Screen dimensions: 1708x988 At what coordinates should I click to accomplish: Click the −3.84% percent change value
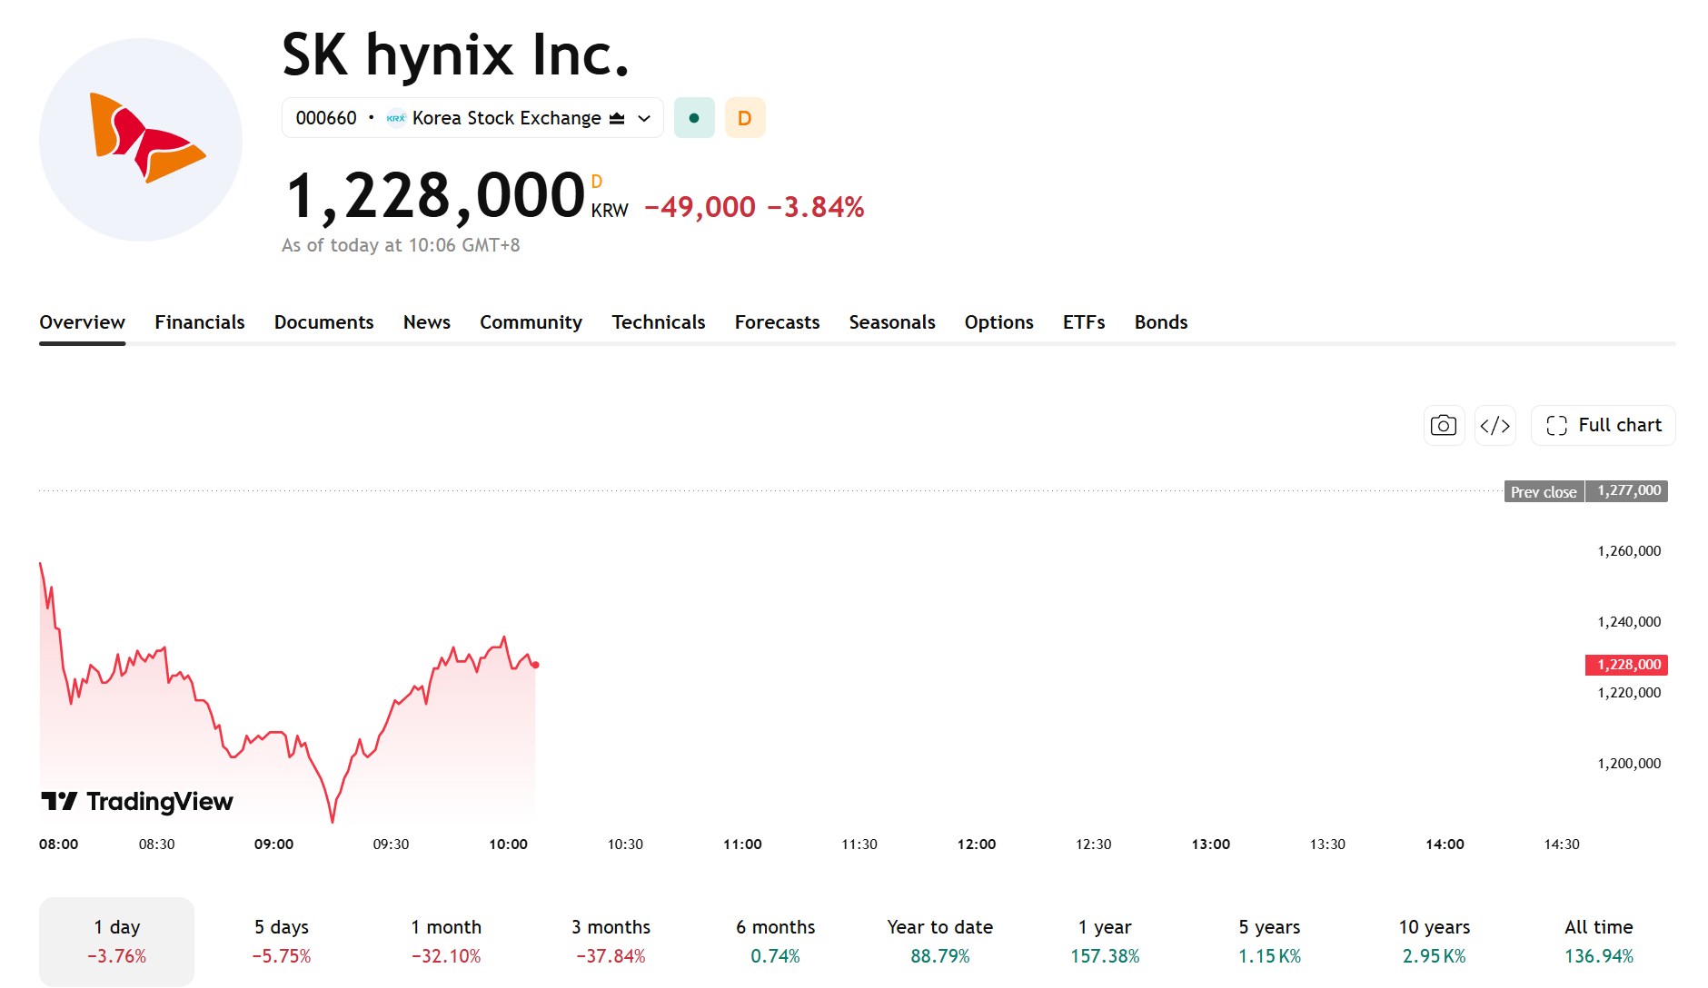click(x=816, y=207)
